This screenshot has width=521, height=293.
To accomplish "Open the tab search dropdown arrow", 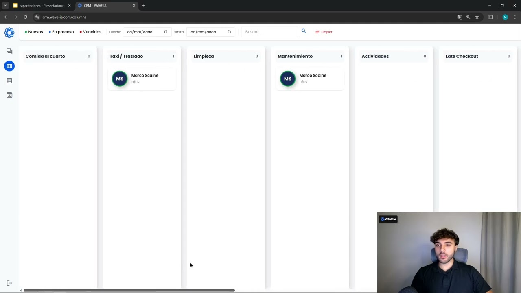I will (x=5, y=6).
